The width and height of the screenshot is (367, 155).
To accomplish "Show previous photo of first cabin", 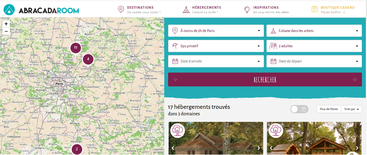I will (173, 148).
